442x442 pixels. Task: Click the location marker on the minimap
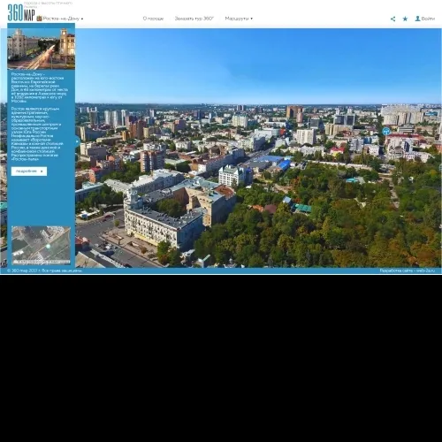[x=48, y=246]
